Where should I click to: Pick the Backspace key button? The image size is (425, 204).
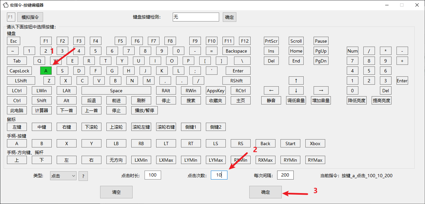click(x=236, y=51)
